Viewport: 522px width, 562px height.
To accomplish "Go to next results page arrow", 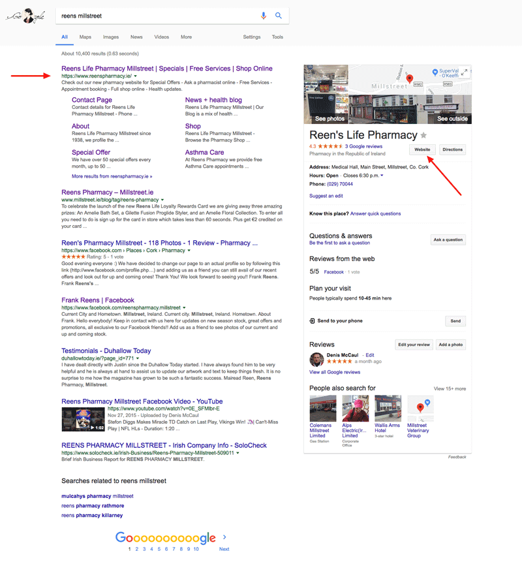I will [224, 537].
